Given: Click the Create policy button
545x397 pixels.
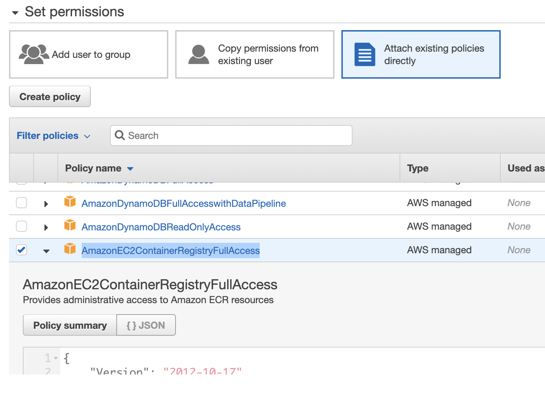Looking at the screenshot, I should (50, 97).
